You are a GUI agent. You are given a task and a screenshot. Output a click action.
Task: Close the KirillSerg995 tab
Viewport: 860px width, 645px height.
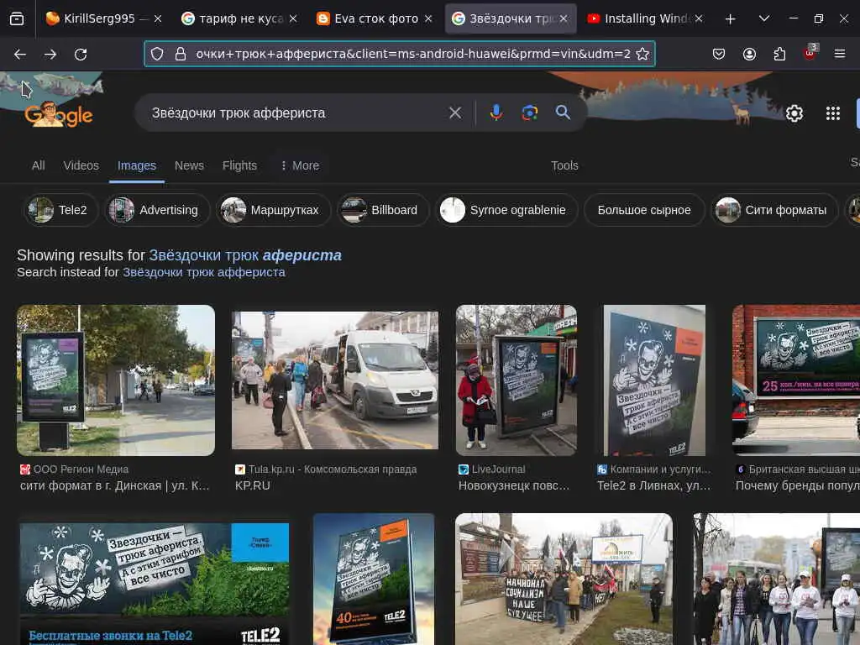(x=158, y=18)
